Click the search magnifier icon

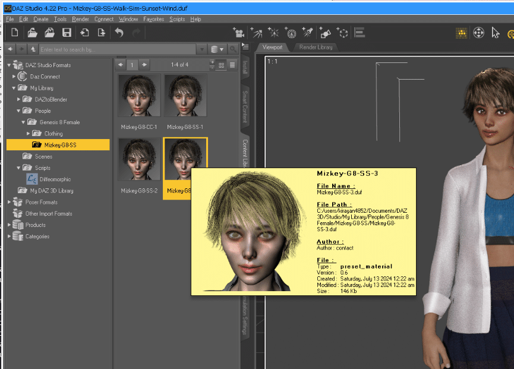click(233, 49)
